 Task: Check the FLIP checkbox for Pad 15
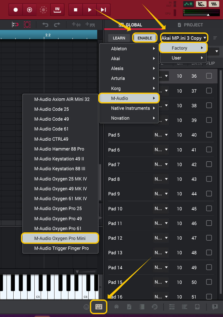pyautogui.click(x=209, y=282)
